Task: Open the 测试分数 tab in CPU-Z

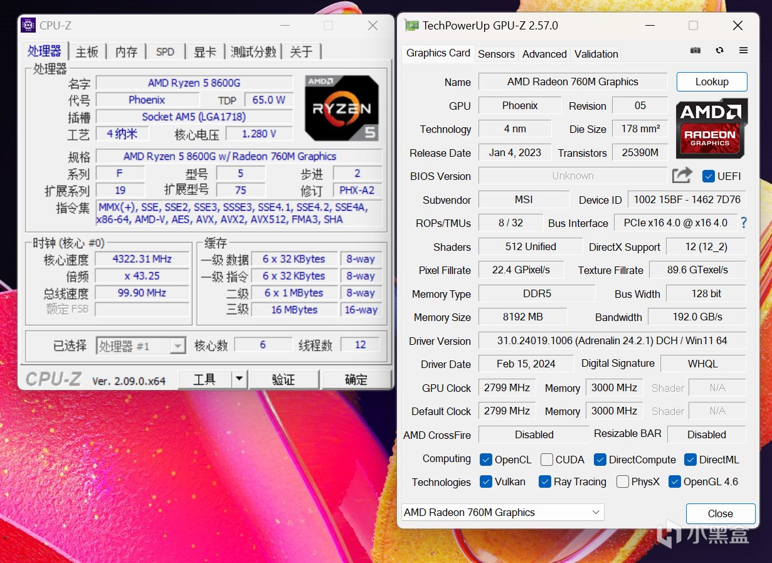Action: point(253,51)
